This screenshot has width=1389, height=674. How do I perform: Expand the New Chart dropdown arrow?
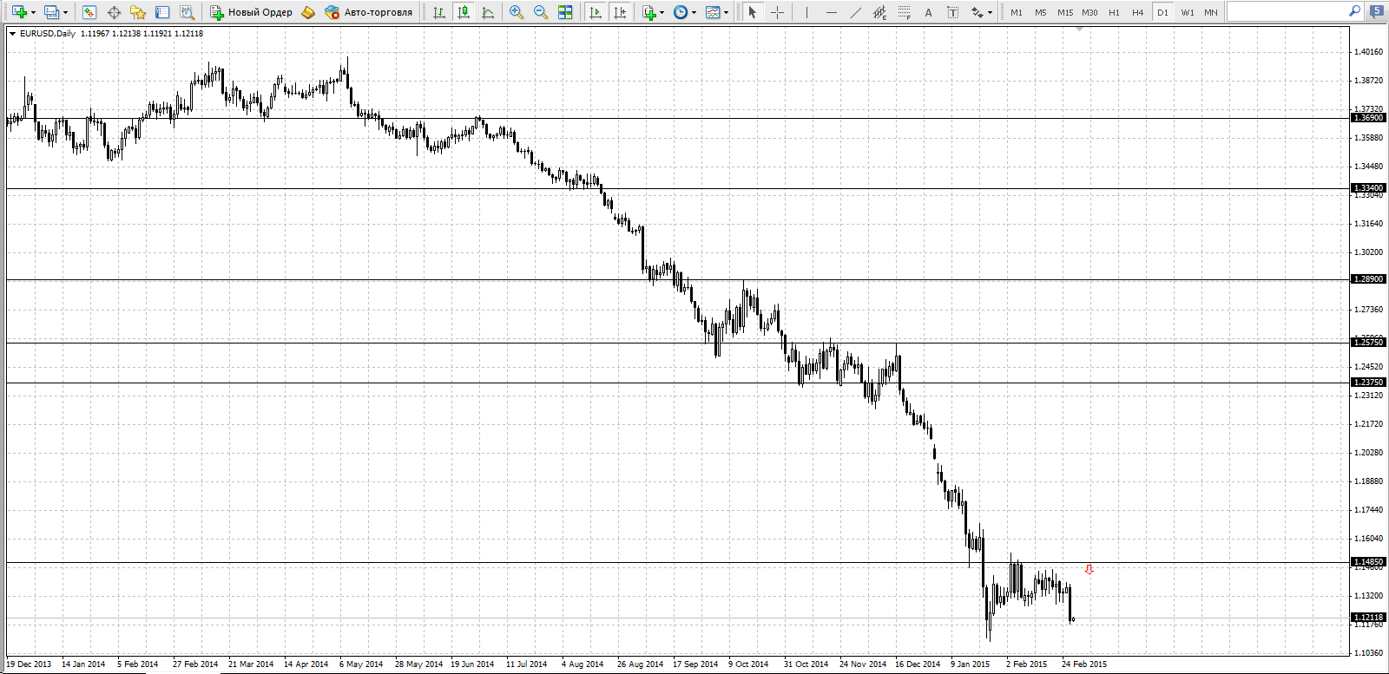[x=33, y=12]
